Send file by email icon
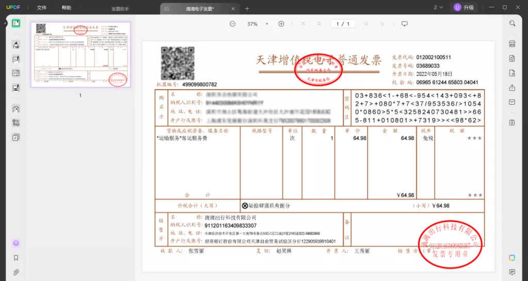This screenshot has width=528, height=281. click(x=512, y=102)
